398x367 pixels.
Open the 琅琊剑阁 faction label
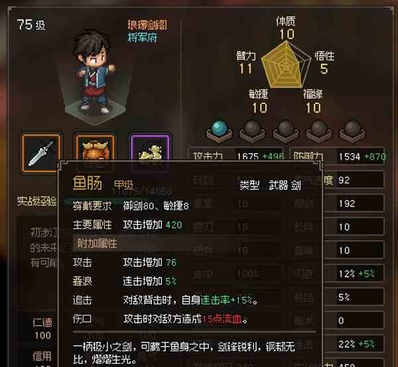tap(147, 25)
